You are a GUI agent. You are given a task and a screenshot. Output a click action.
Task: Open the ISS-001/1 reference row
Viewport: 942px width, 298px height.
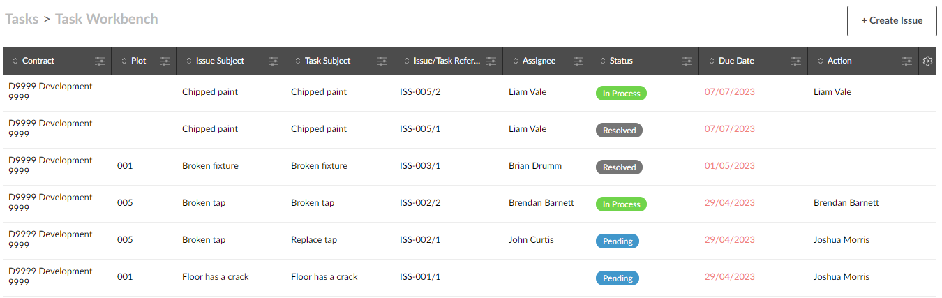coord(420,277)
